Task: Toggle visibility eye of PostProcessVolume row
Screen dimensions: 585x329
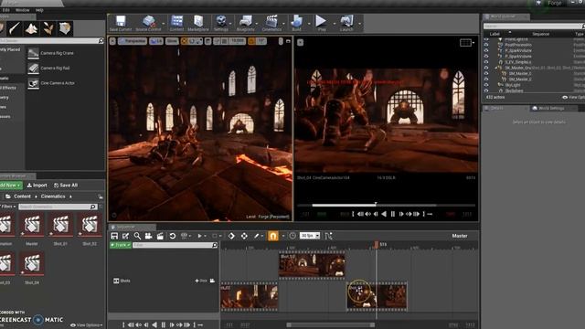Action: 486,45
